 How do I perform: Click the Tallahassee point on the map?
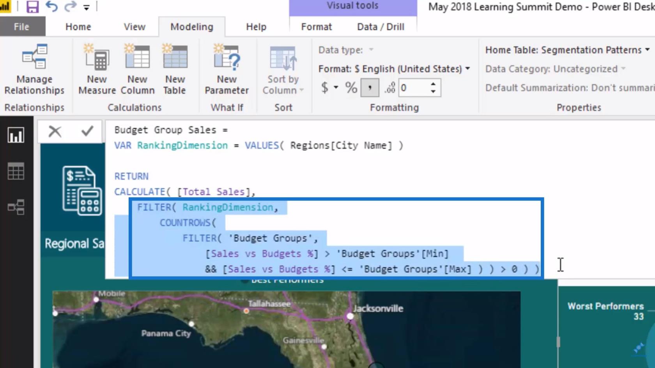(246, 311)
